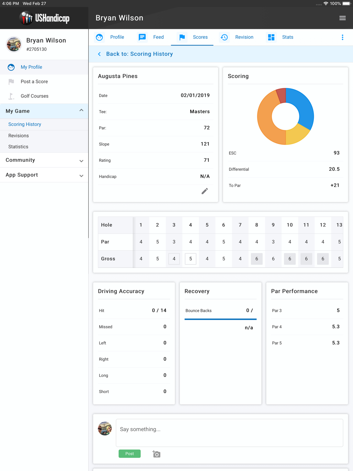The image size is (353, 471).
Task: Expand the App Support section
Action: pyautogui.click(x=81, y=175)
